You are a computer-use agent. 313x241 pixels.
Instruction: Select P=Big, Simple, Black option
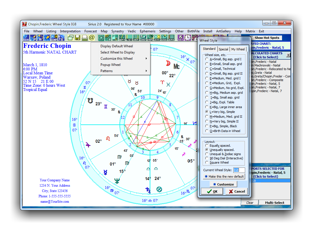(x=221, y=126)
